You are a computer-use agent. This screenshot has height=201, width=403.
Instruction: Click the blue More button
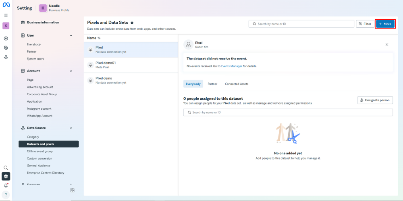tap(385, 24)
